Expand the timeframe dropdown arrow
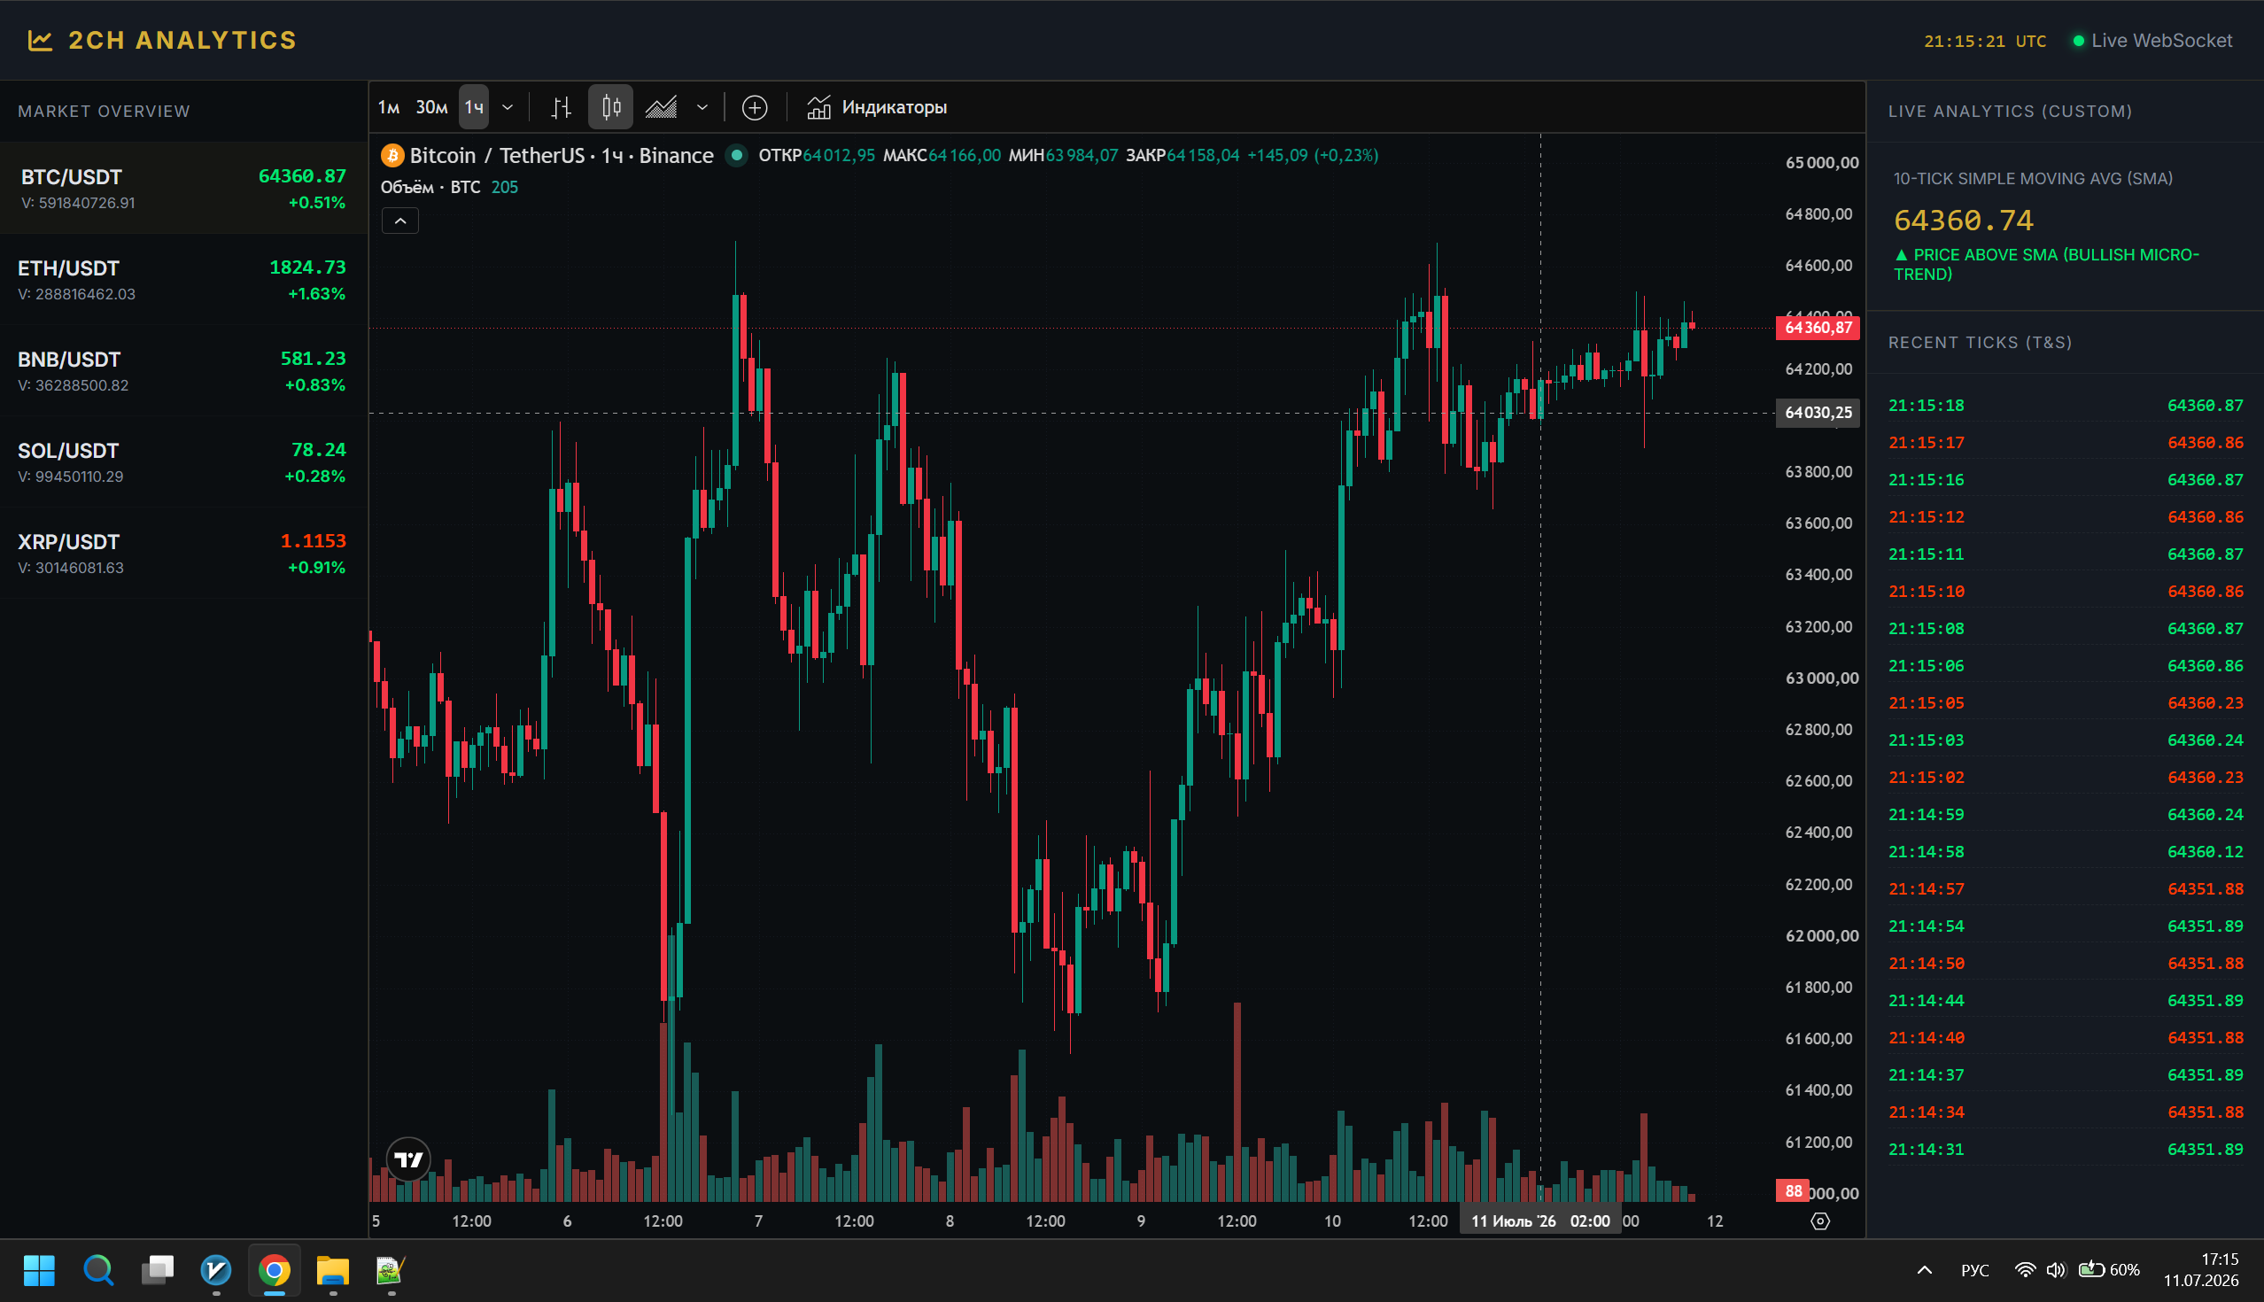Screen dimensions: 2264x1302 click(x=507, y=108)
